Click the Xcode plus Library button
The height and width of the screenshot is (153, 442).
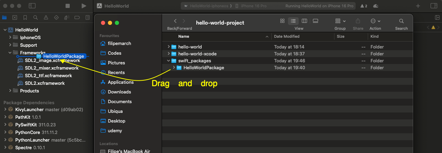(x=418, y=6)
